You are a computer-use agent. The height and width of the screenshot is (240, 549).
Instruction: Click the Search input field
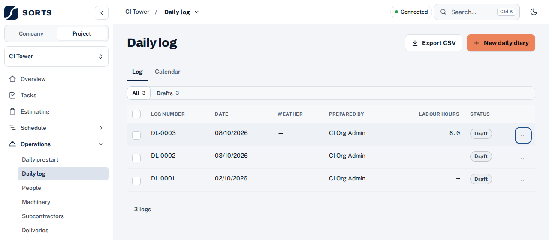(x=477, y=12)
